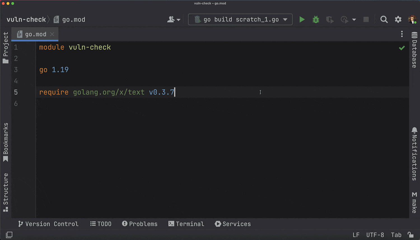Screen dimensions: 420x240
Task: Run with coverage icon
Action: click(330, 20)
